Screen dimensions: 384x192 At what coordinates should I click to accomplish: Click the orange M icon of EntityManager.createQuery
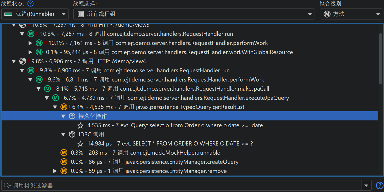(x=64, y=162)
